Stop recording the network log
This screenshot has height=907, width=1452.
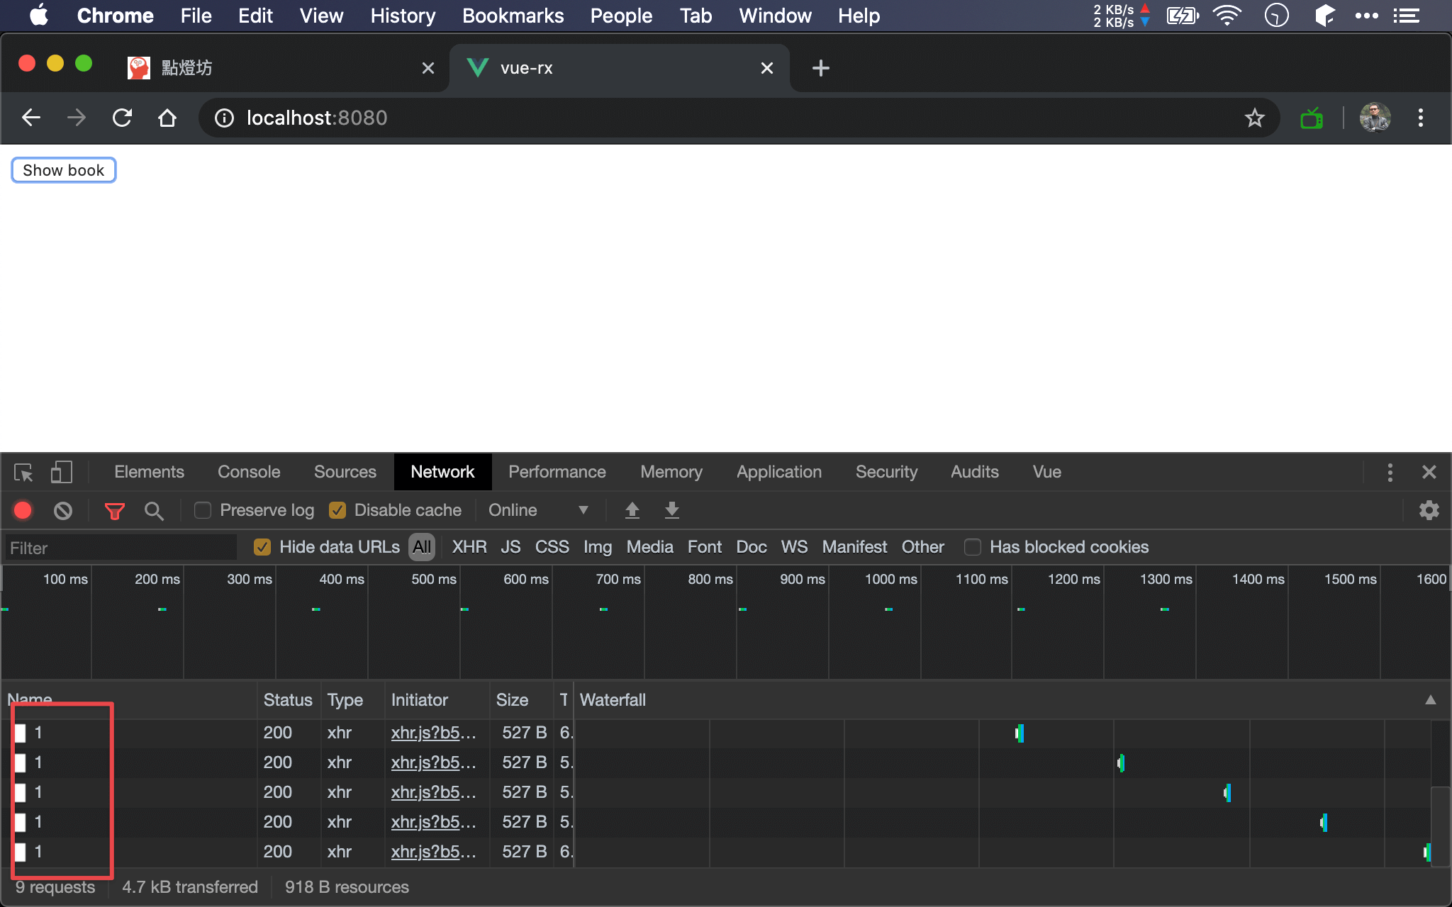pos(23,510)
